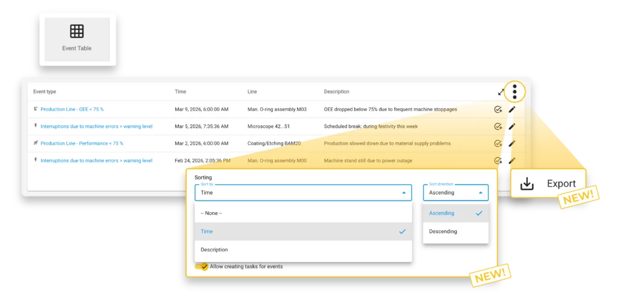Open the three-dot options menu
Image resolution: width=617 pixels, height=306 pixels.
[x=515, y=92]
